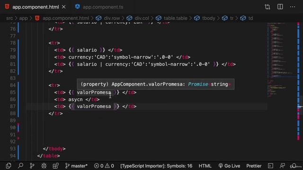Switch git branch master*
Image resolution: width=303 pixels, height=170 pixels.
[x=76, y=166]
